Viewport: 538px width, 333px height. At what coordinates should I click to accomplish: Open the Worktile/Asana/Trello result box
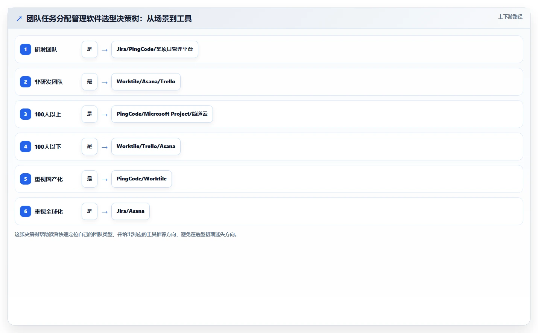[x=146, y=82]
